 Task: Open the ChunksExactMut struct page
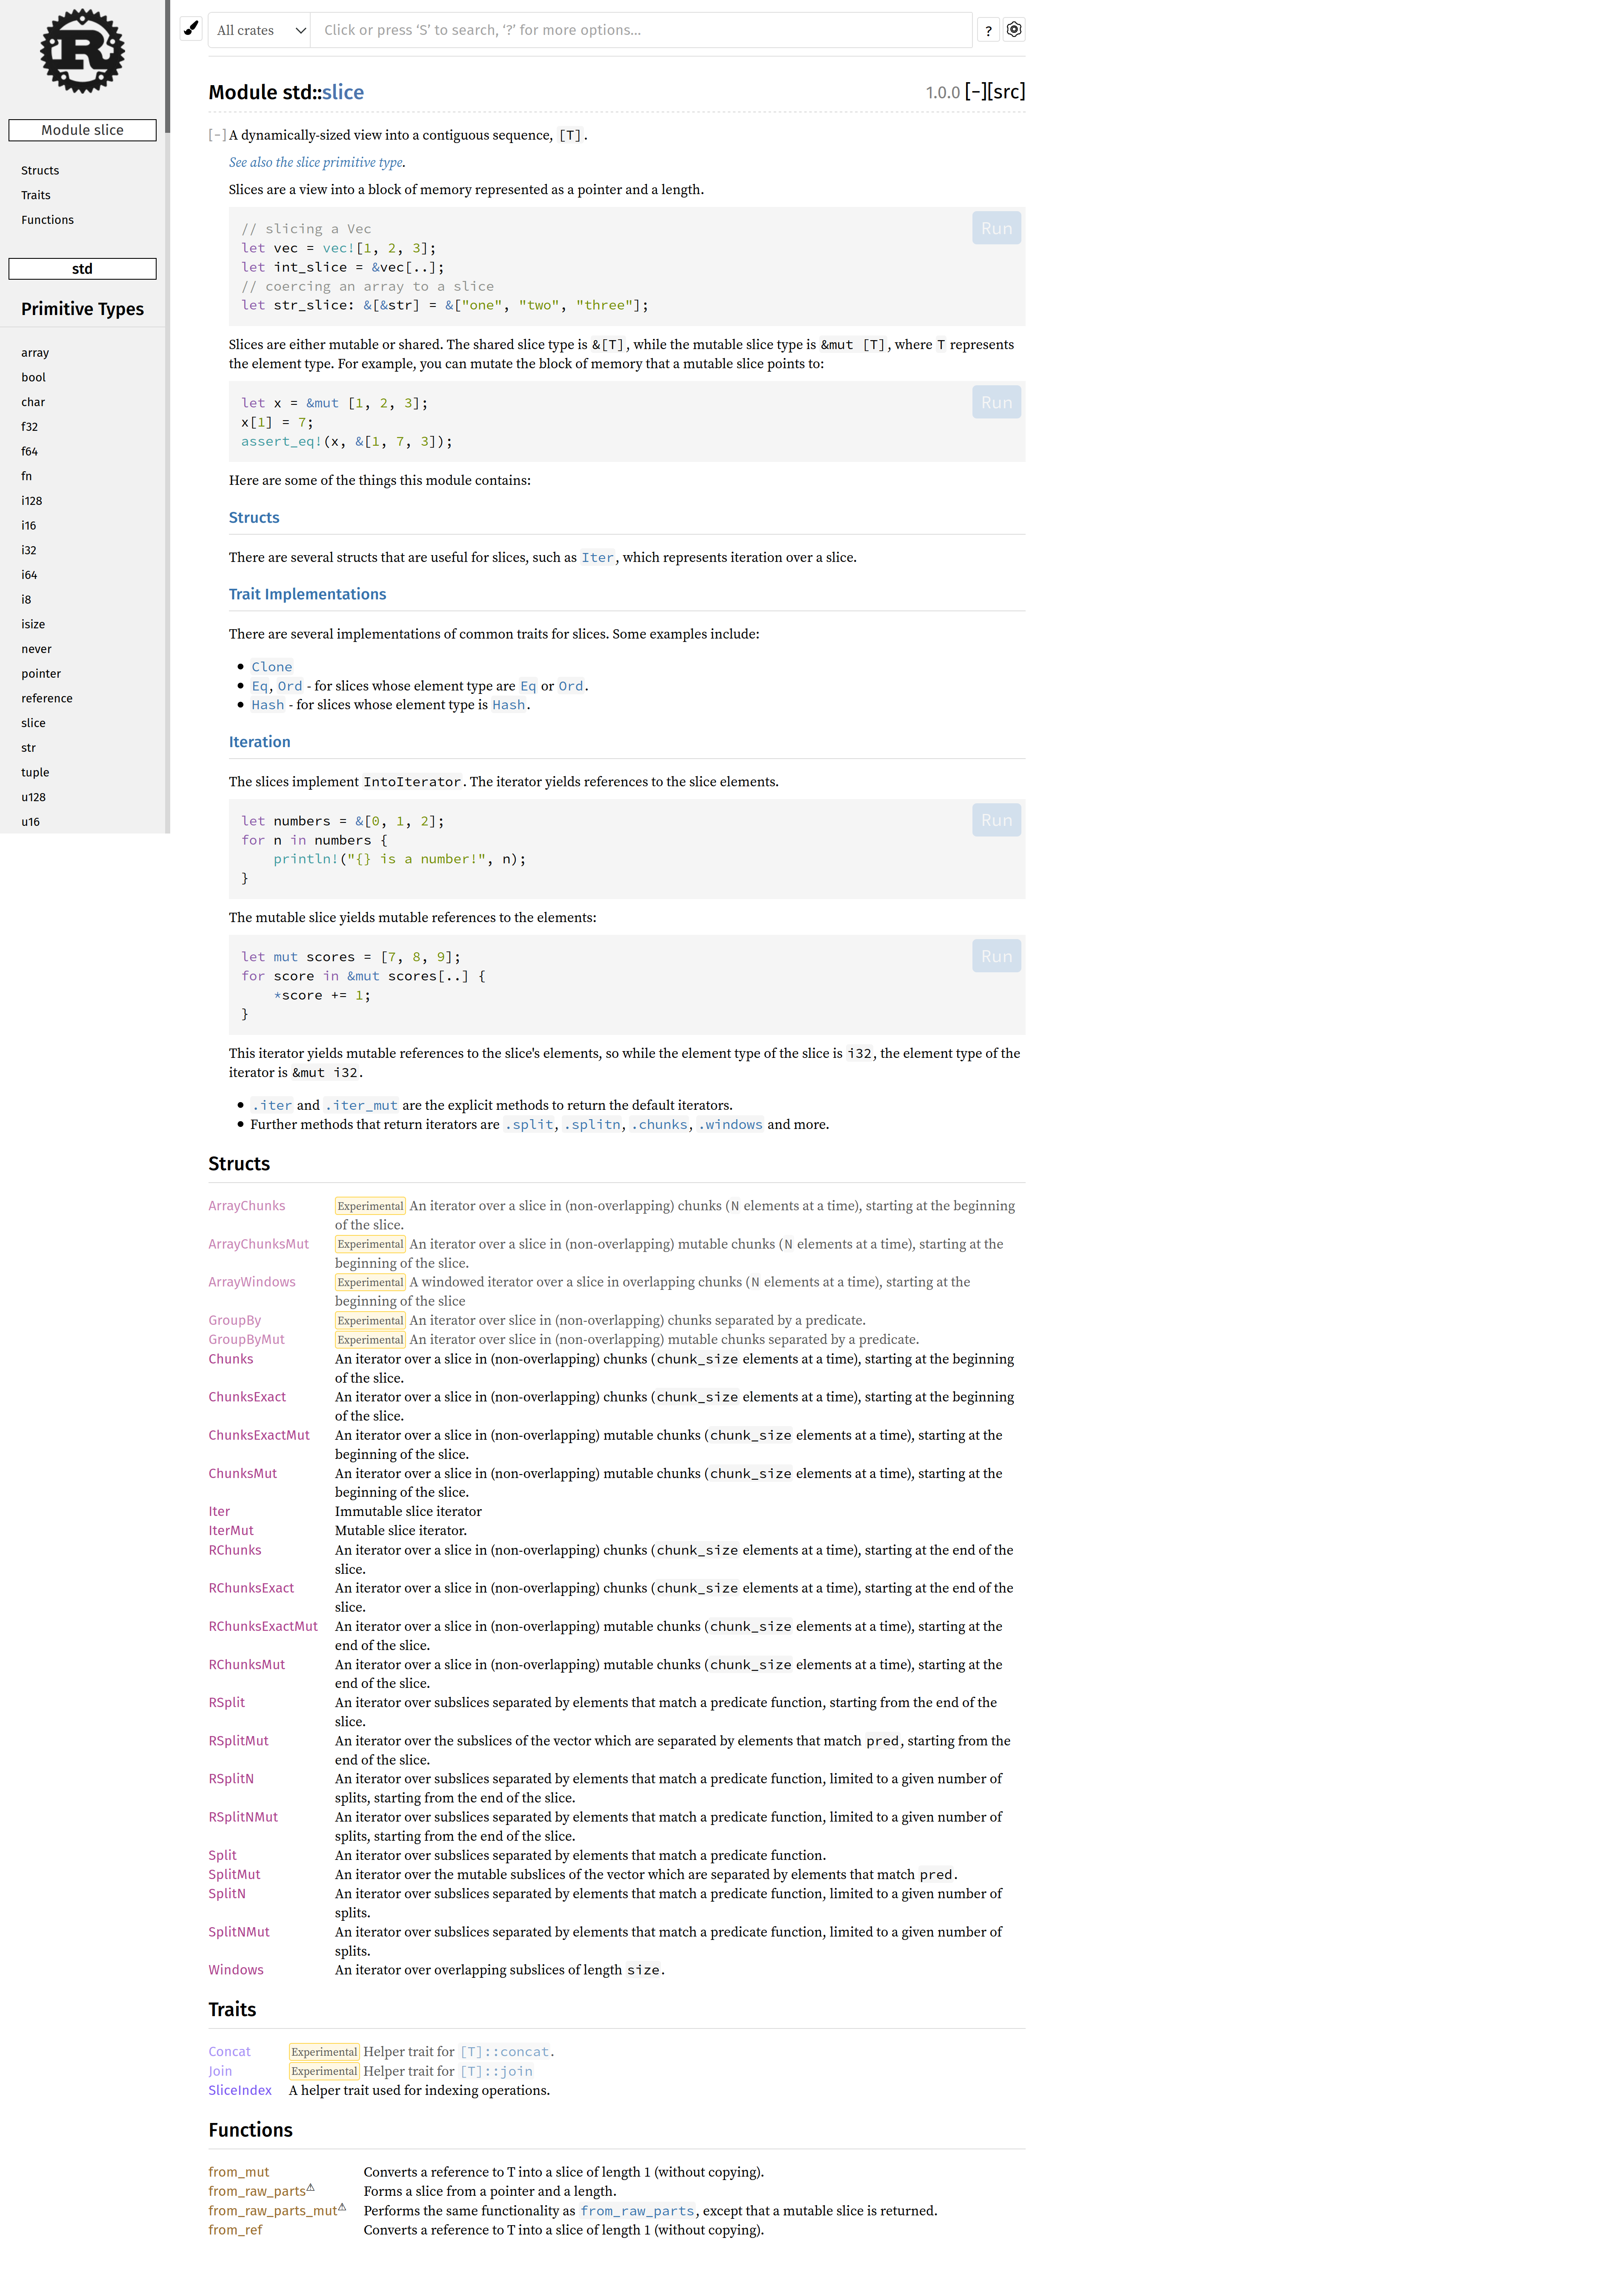point(259,1434)
